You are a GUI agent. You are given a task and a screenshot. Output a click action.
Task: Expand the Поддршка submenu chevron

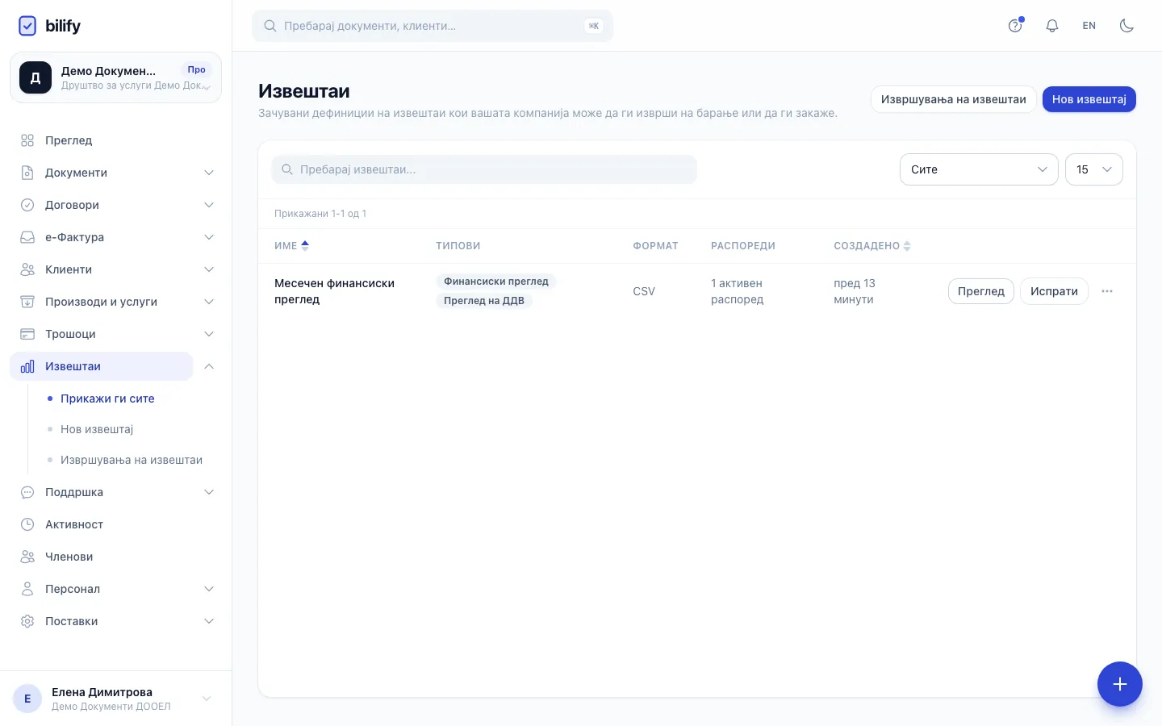point(209,492)
